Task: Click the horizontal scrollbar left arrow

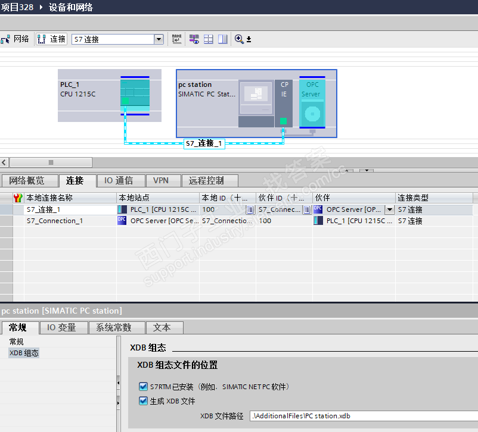Action: pyautogui.click(x=4, y=162)
